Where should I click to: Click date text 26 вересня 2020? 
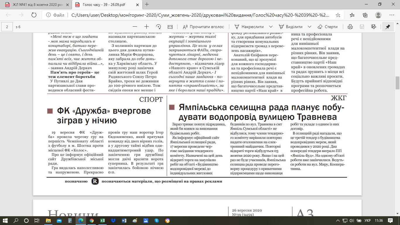tap(247, 210)
